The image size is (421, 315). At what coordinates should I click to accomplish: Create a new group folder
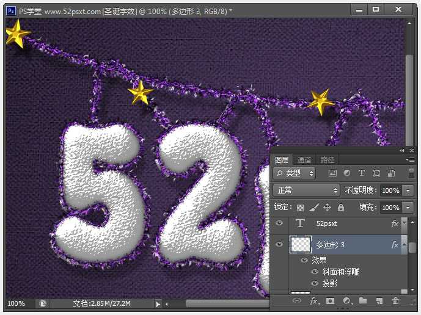tap(363, 300)
